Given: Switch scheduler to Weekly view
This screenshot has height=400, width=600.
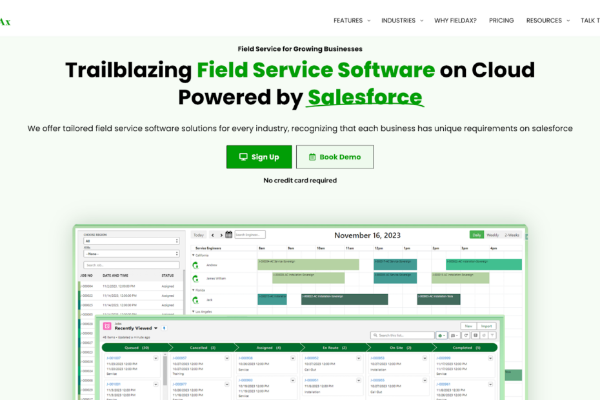Looking at the screenshot, I should point(492,235).
